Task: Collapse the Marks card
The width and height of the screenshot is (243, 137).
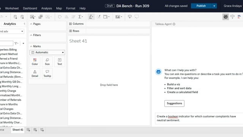Action: (31, 46)
